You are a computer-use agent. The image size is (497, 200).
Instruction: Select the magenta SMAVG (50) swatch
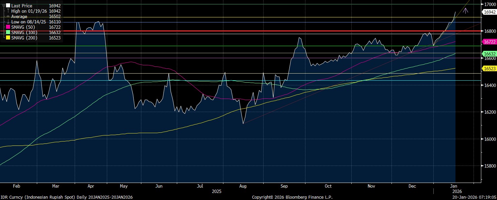click(8, 27)
